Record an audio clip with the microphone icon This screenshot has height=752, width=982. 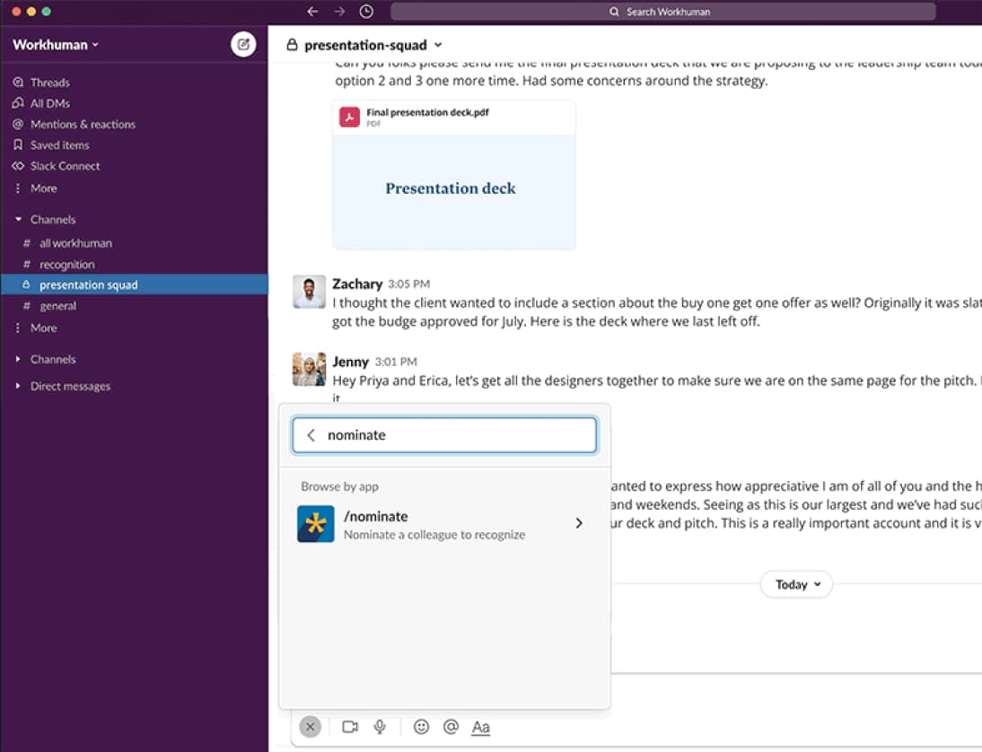point(380,727)
